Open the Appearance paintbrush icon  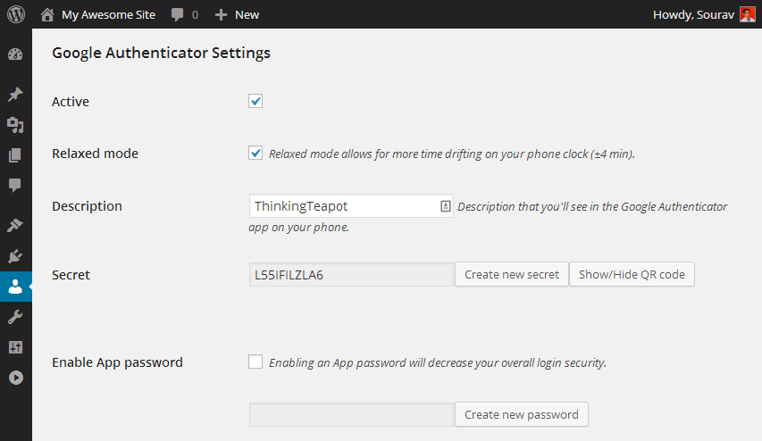[x=15, y=225]
